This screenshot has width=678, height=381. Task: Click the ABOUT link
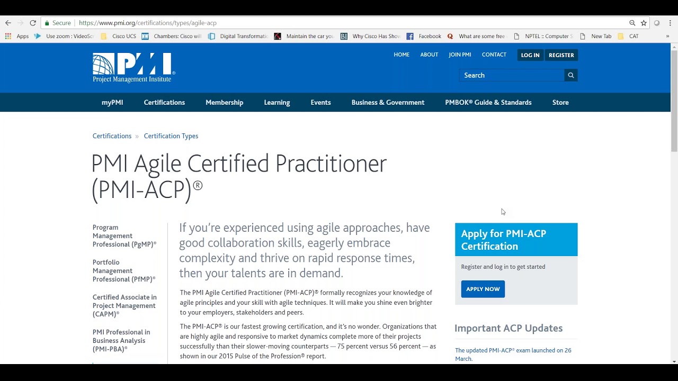point(429,55)
